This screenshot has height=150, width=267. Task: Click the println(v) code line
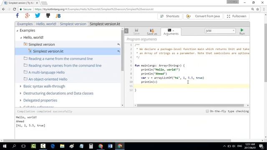[149, 82]
